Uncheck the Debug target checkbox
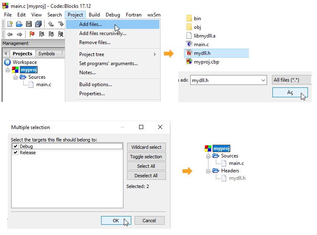This screenshot has height=235, width=317. [x=16, y=146]
